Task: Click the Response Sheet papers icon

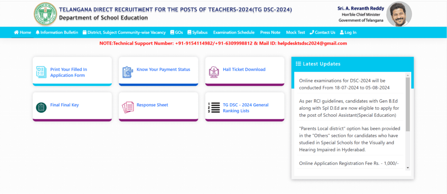Action: click(x=127, y=107)
